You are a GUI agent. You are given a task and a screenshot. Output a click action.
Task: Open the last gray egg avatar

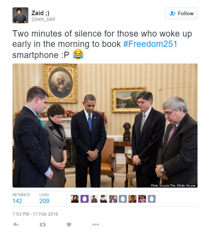click(152, 199)
